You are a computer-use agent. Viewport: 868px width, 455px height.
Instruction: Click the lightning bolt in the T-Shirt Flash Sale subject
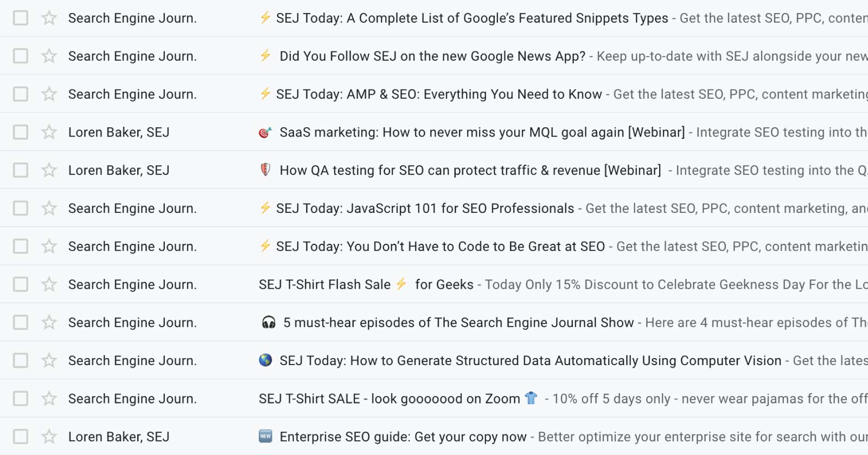point(401,284)
